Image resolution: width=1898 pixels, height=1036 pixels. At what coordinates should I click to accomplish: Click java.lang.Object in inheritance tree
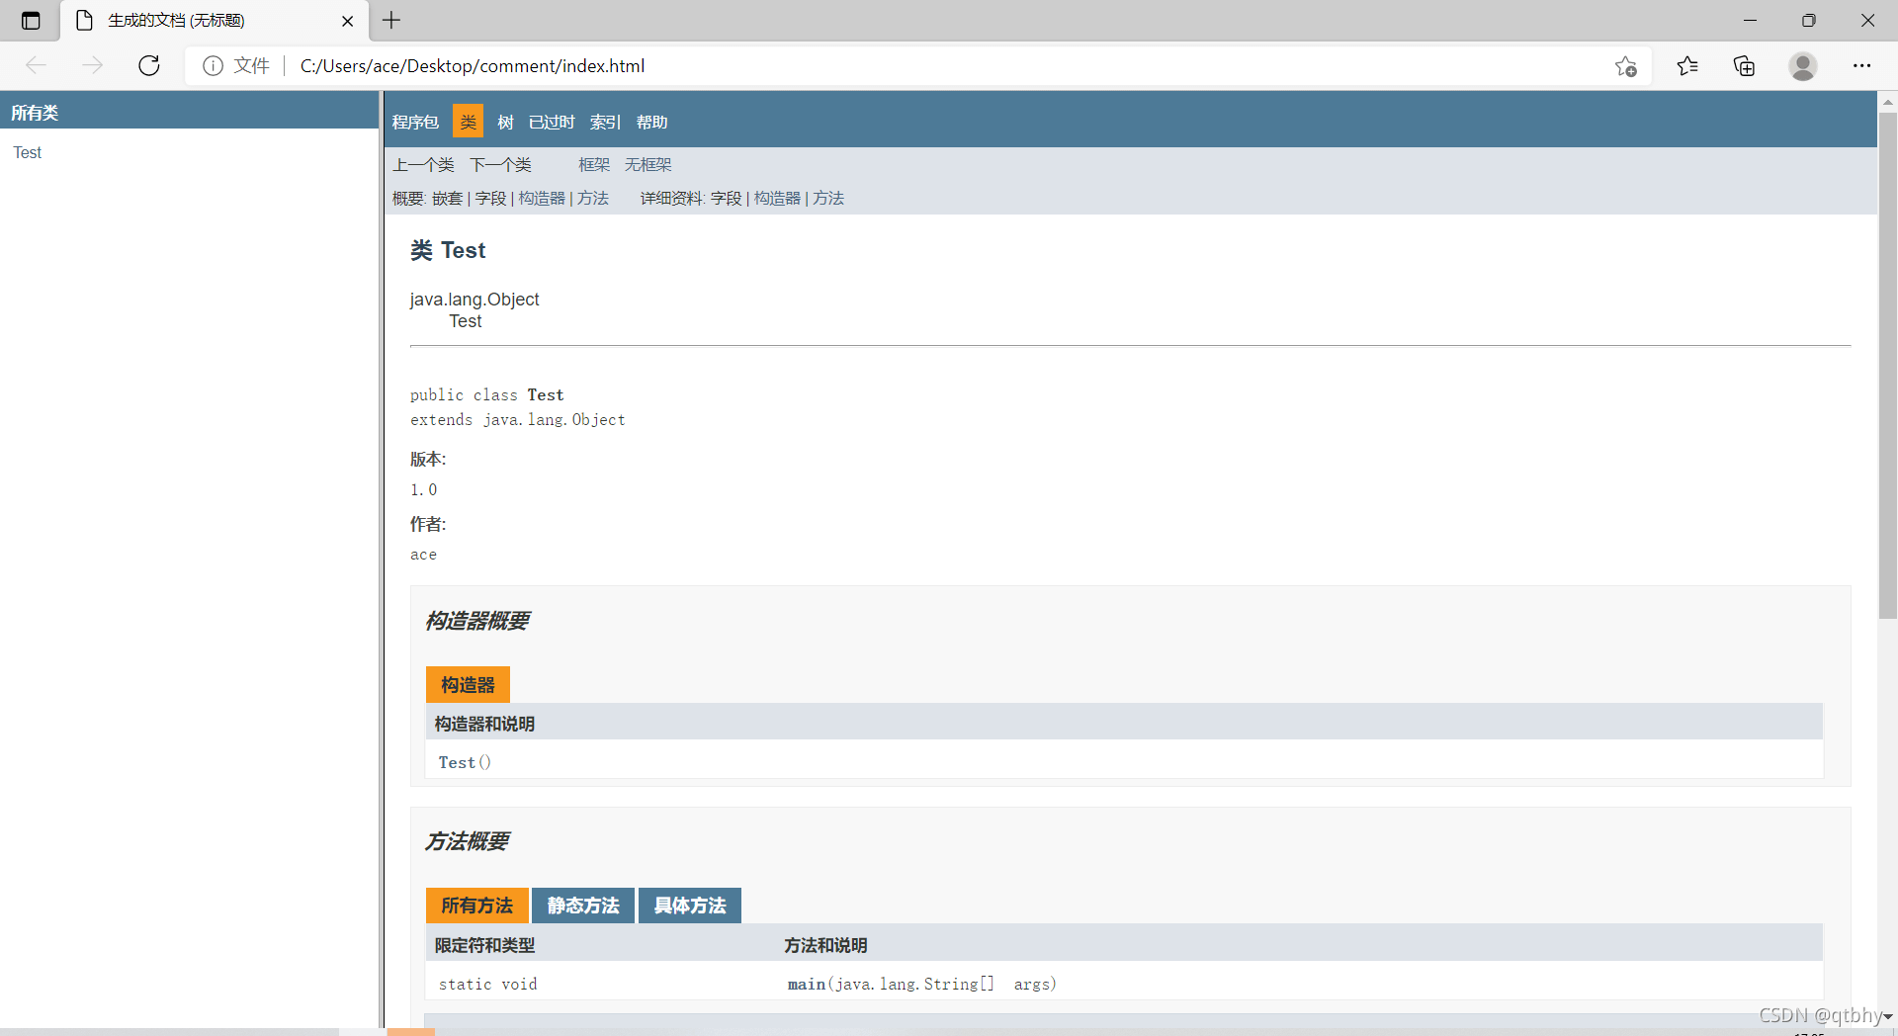tap(474, 300)
